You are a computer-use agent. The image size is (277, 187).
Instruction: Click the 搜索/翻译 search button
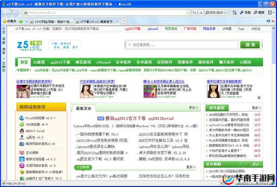click(214, 12)
